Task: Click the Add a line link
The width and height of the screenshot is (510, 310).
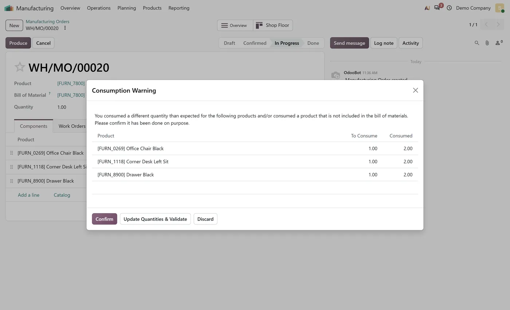Action: point(28,195)
